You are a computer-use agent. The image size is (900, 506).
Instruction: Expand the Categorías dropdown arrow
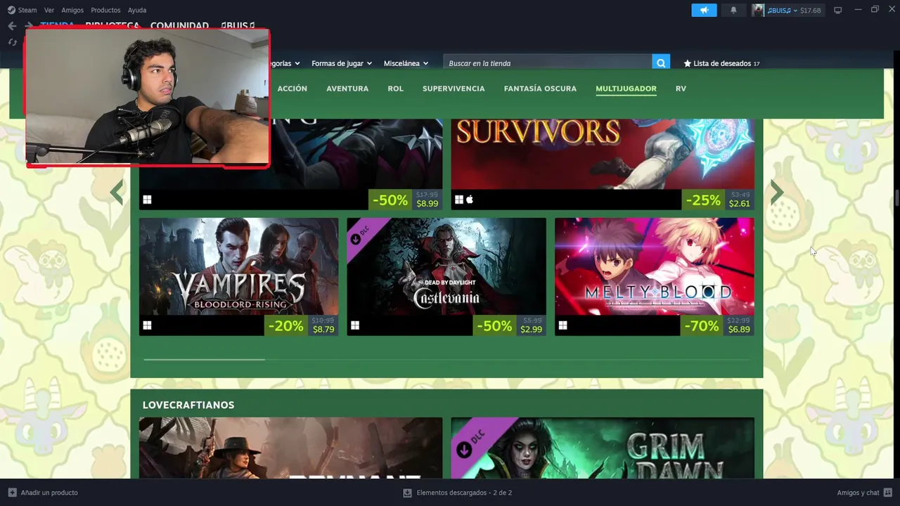click(x=297, y=63)
